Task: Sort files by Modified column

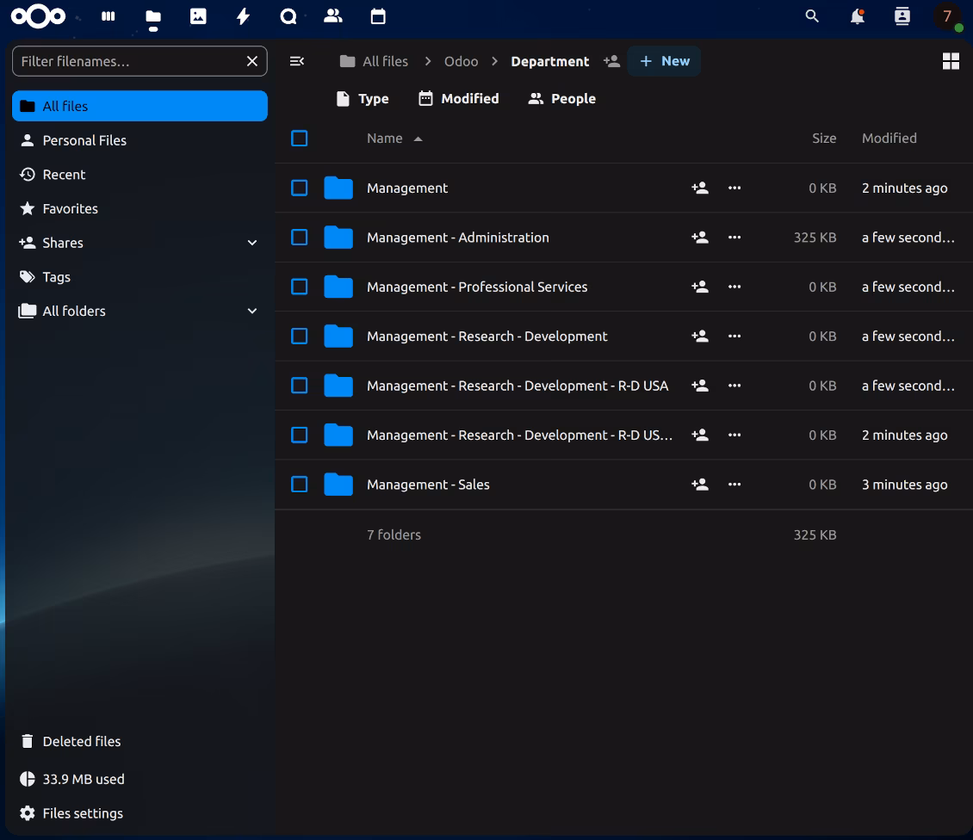Action: click(x=889, y=139)
